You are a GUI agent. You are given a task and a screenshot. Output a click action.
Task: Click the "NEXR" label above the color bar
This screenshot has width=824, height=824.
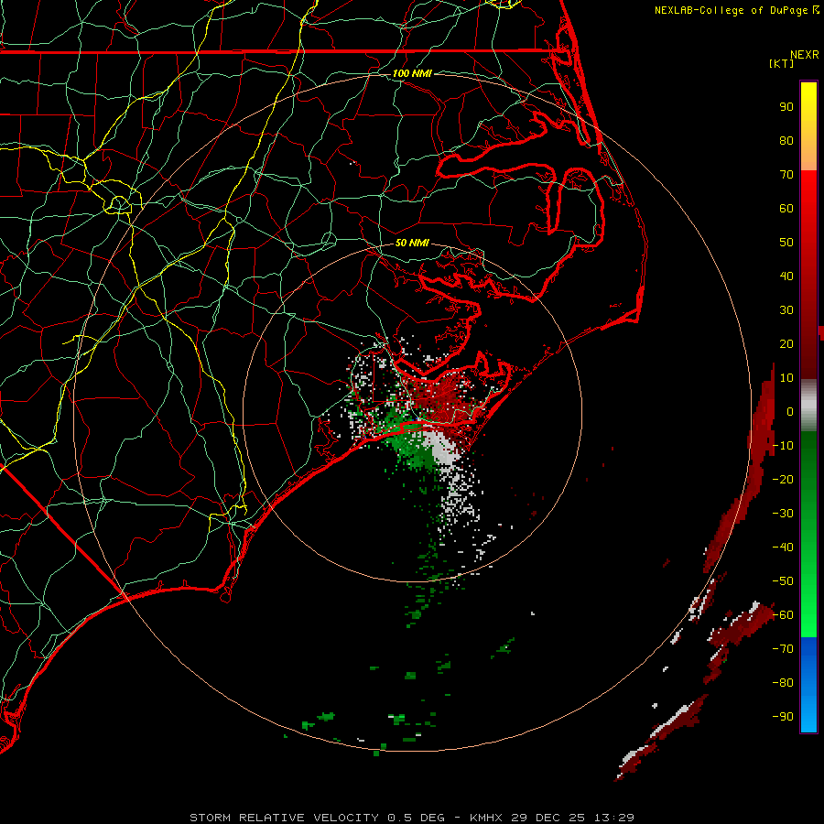click(x=805, y=55)
